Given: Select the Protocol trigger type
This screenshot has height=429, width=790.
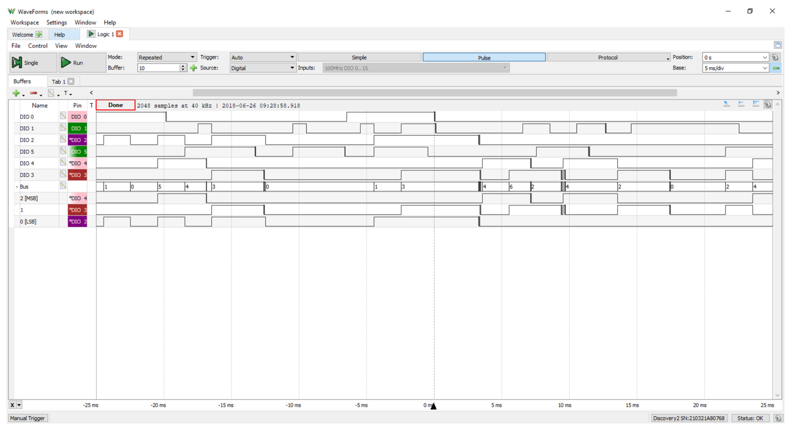Looking at the screenshot, I should coord(607,57).
